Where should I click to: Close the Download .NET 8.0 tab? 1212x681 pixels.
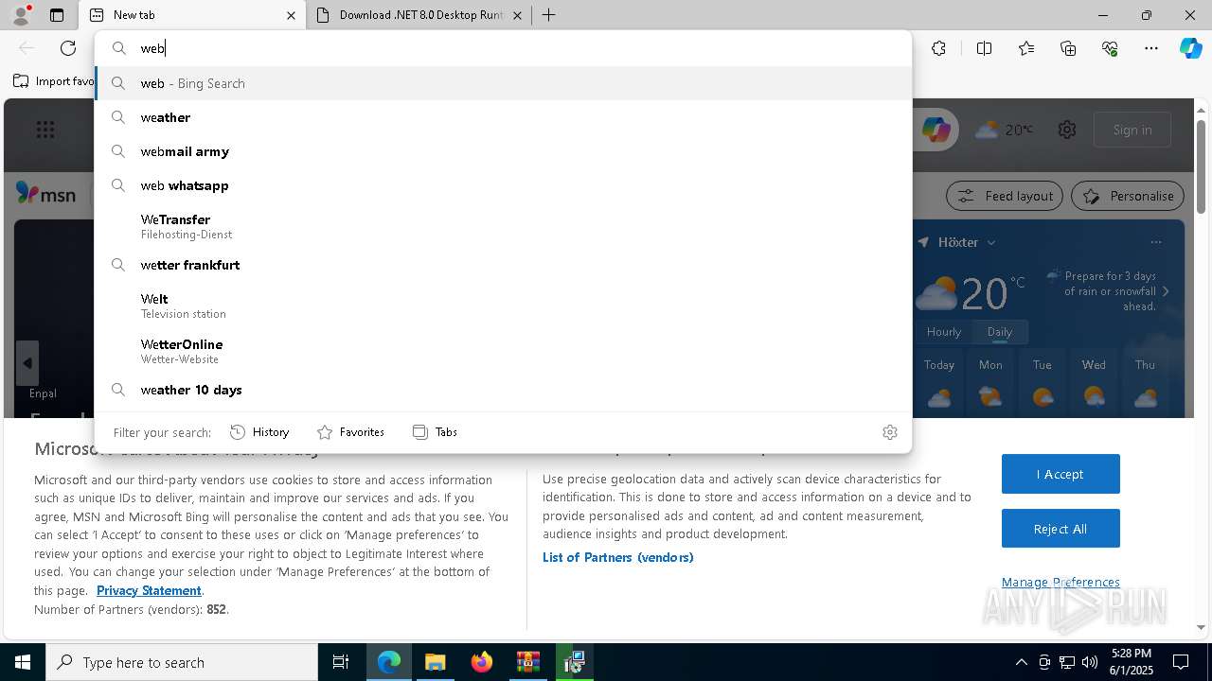click(517, 15)
